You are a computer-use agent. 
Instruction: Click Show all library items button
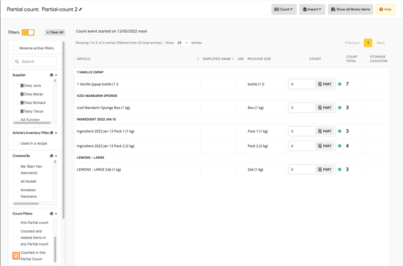point(350,9)
